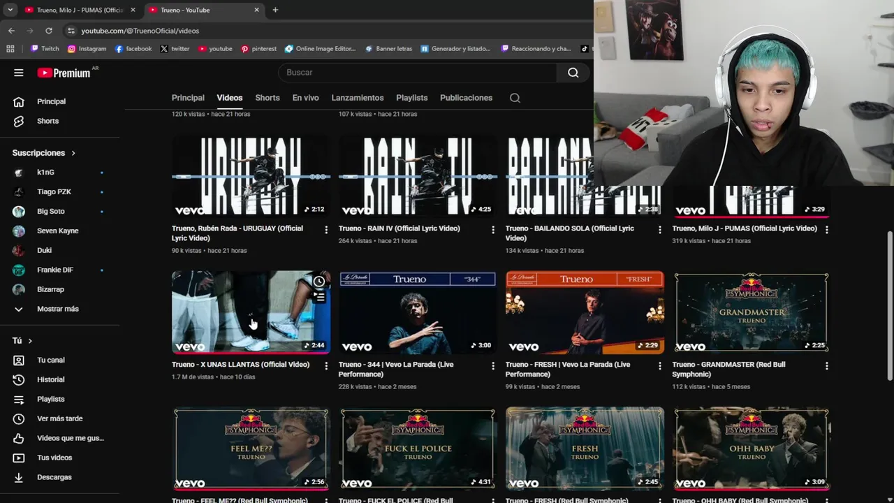
Task: Open the FUCK EL POLICE Symphonic thumbnail
Action: (x=418, y=448)
